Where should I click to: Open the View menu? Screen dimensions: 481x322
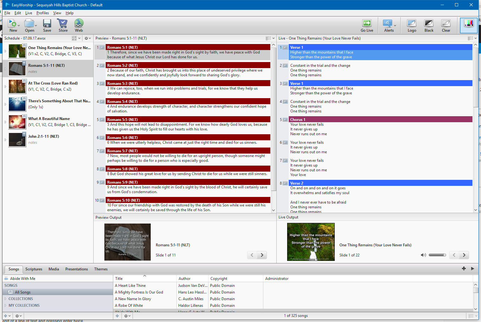57,13
